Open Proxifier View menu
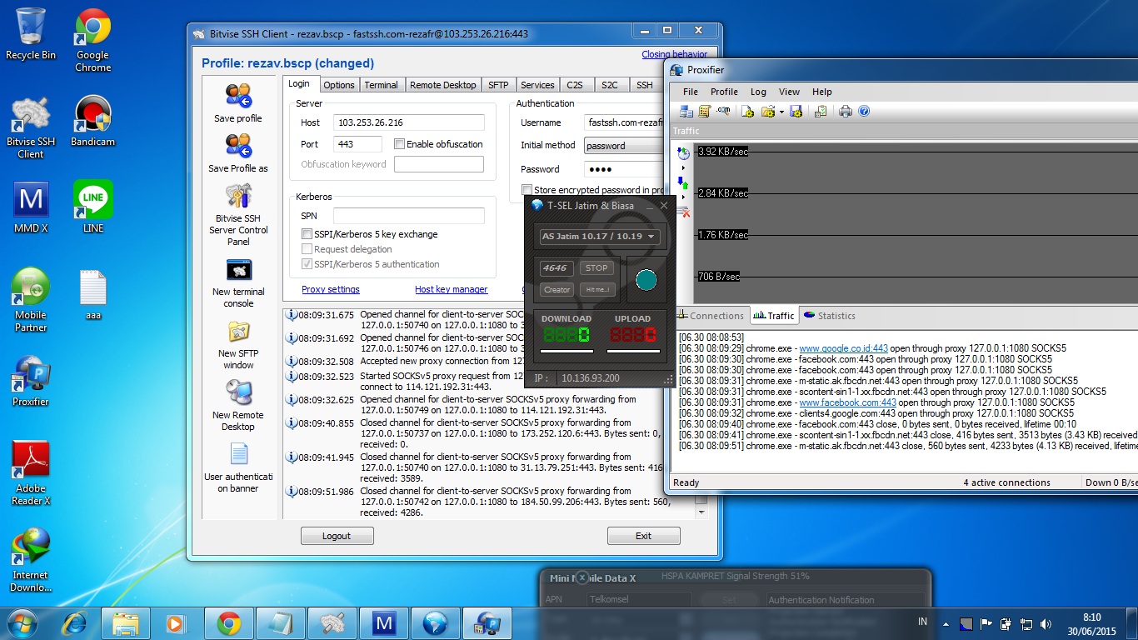The height and width of the screenshot is (640, 1138). [789, 92]
